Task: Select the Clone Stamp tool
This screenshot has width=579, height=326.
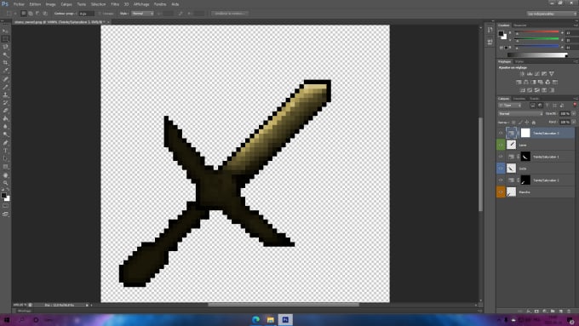Action: 6,94
